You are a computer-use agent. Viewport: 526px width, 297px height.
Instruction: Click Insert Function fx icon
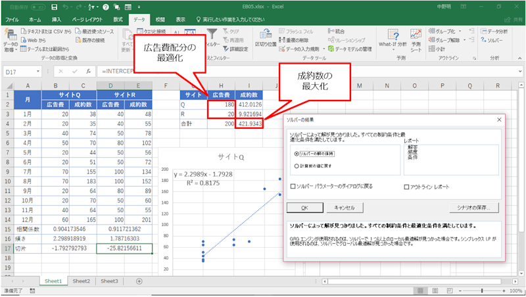[x=89, y=72]
